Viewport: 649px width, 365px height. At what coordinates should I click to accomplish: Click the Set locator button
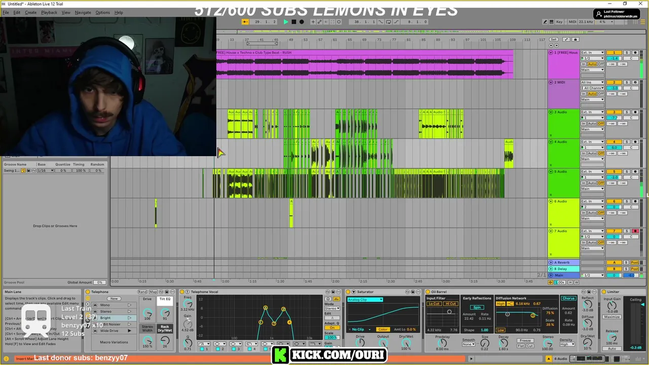point(553,40)
